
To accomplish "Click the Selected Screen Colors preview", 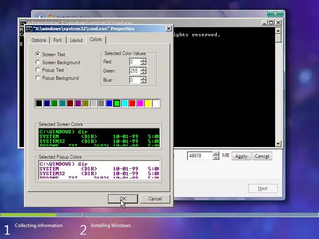I will (99, 137).
